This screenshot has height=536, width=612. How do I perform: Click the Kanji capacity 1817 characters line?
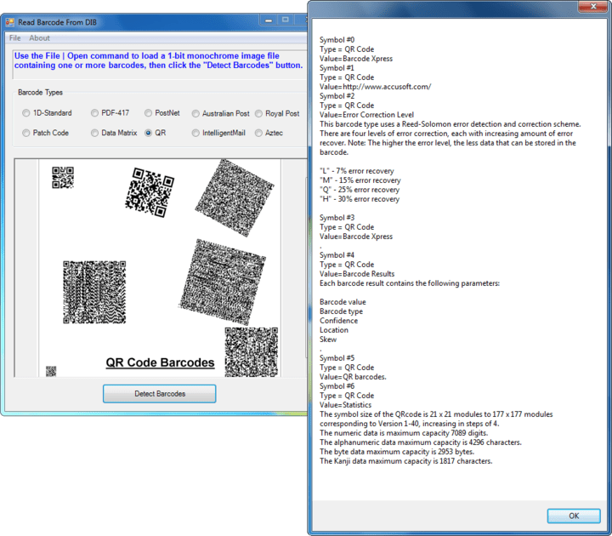tap(406, 461)
